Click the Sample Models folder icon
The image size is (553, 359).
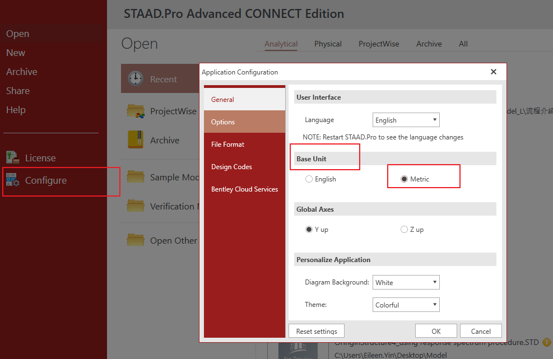click(x=136, y=176)
